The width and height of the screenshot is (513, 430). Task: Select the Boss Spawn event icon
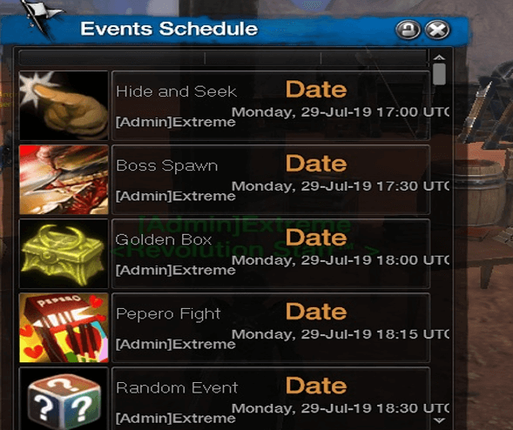pos(64,179)
